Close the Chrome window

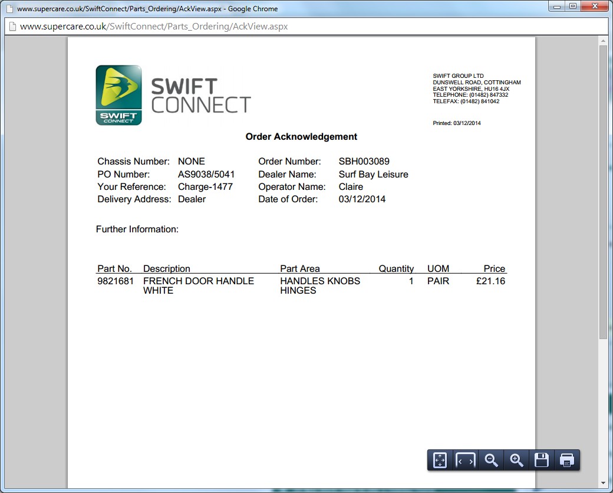[x=595, y=6]
